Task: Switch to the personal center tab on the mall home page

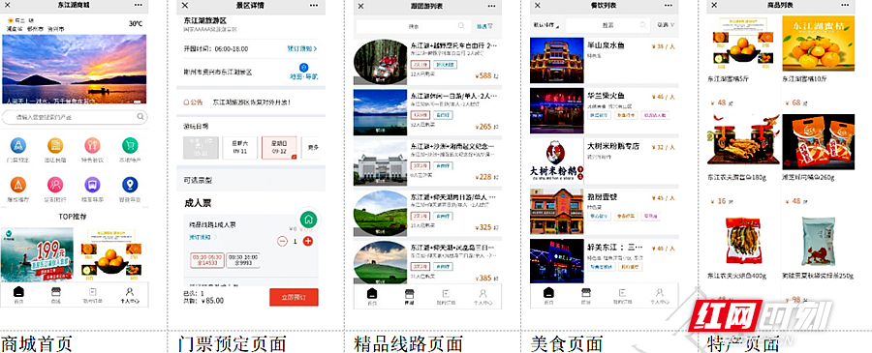Action: (130, 295)
